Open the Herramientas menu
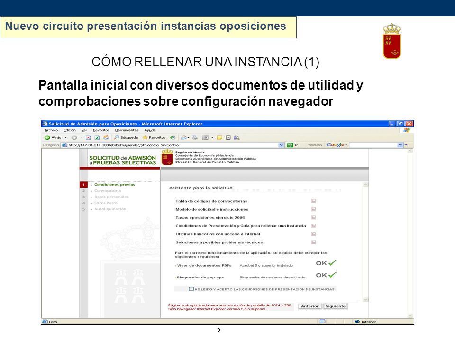455x341 pixels. [127, 130]
